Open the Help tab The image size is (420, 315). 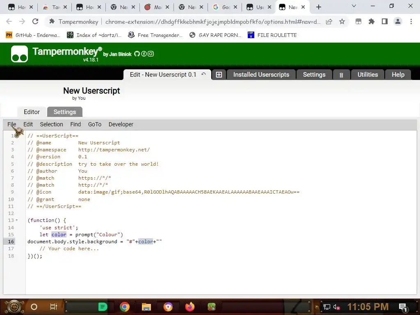(398, 75)
